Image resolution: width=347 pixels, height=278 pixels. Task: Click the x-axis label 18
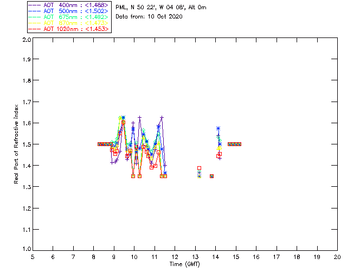(297, 257)
